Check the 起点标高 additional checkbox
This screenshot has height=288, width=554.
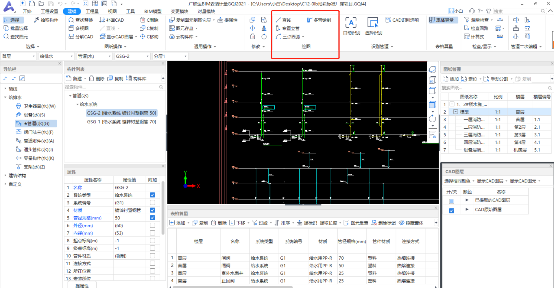point(152,240)
